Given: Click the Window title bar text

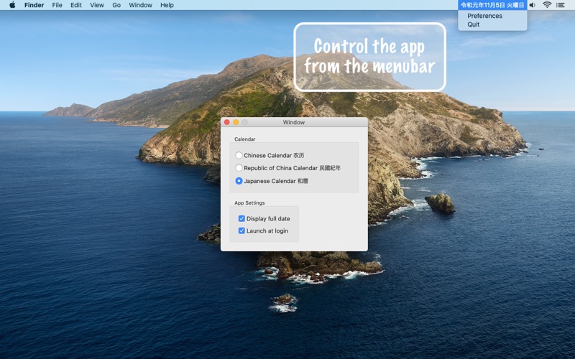Looking at the screenshot, I should [x=294, y=122].
